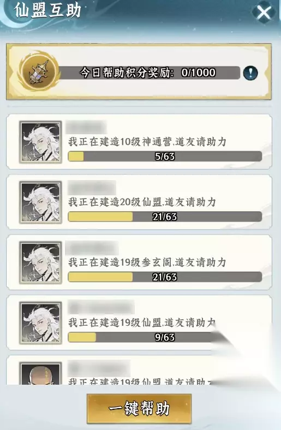Open the blue exclamation info icon

point(250,73)
